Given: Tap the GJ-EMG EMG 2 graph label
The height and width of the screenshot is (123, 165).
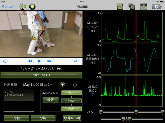Looking at the screenshot, I should point(93,90).
